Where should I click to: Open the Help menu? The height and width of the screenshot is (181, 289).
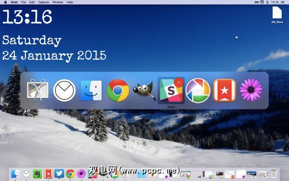coord(70,2)
